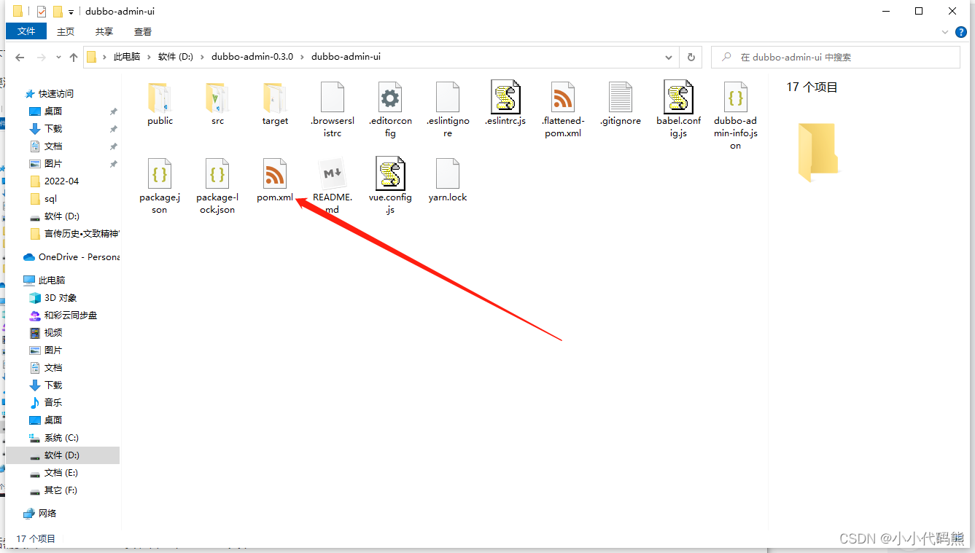Select the pom.xml file
Image resolution: width=975 pixels, height=553 pixels.
coord(275,180)
